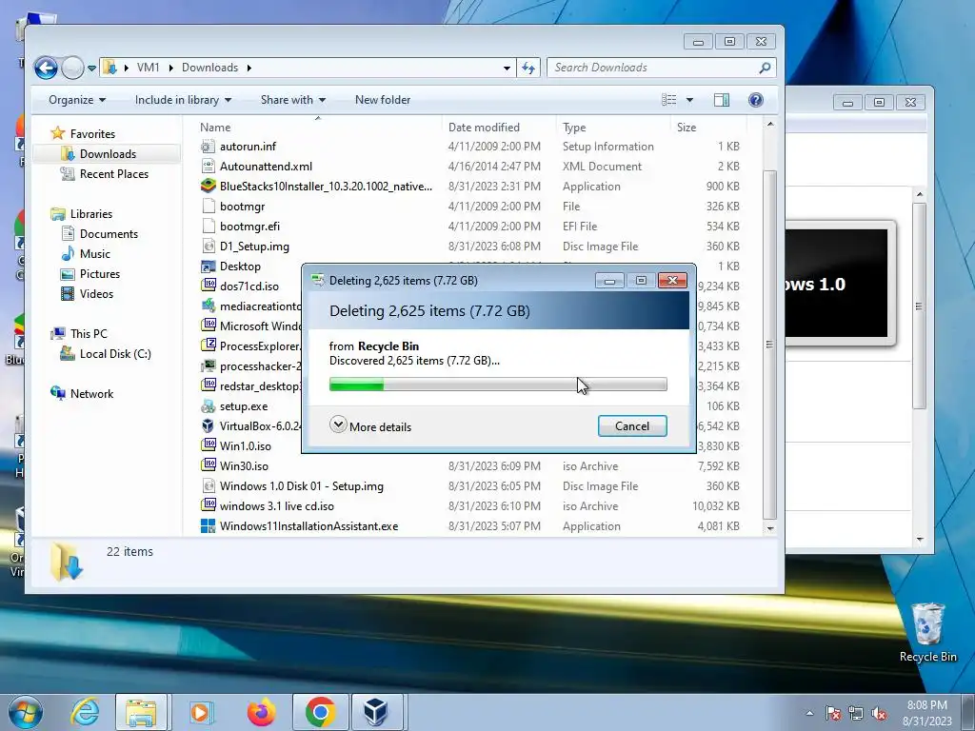Viewport: 975px width, 731px height.
Task: Click the Change your view icon
Action: pyautogui.click(x=669, y=100)
